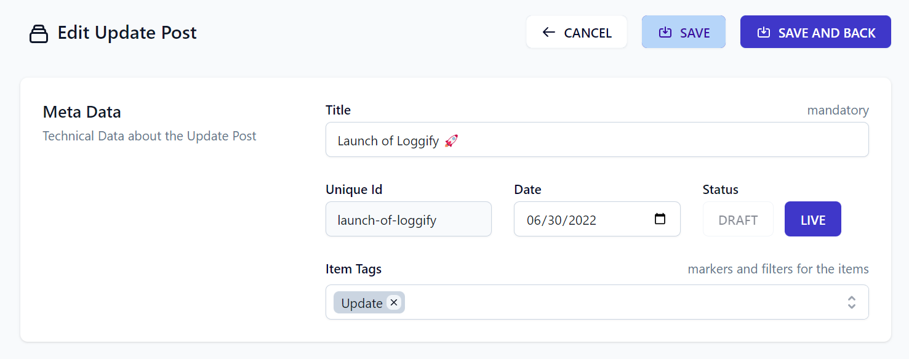Click the Date field showing 06/30/2022
Image resolution: width=909 pixels, height=359 pixels.
pyautogui.click(x=597, y=219)
